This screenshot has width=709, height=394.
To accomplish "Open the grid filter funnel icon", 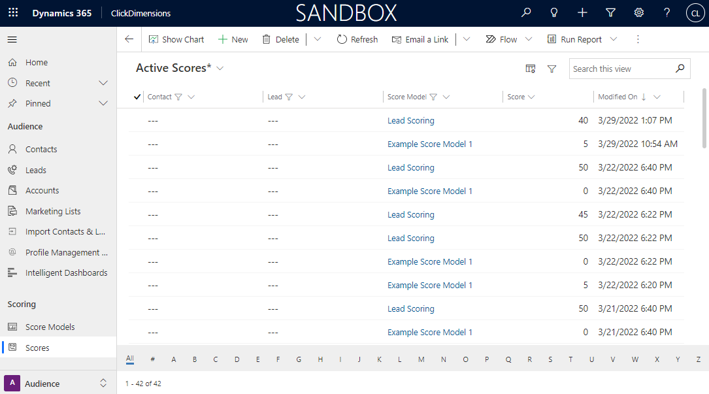I will [552, 69].
